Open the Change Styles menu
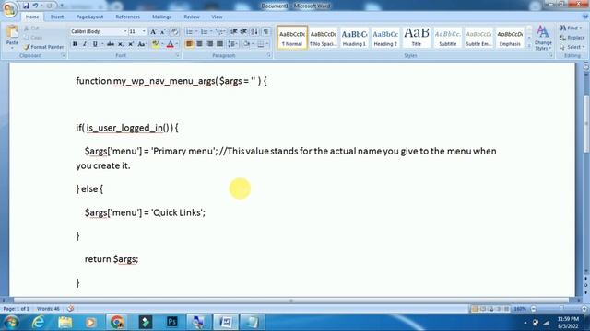Viewport: 590px width, 331px height. pos(543,38)
